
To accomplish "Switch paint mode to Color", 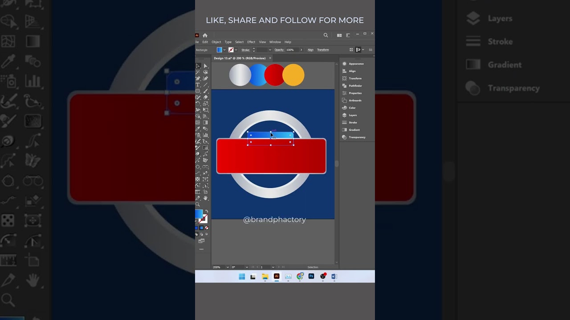I will coord(196,228).
